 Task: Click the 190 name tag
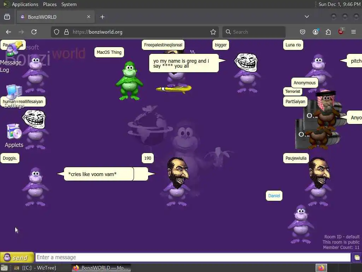pyautogui.click(x=148, y=158)
